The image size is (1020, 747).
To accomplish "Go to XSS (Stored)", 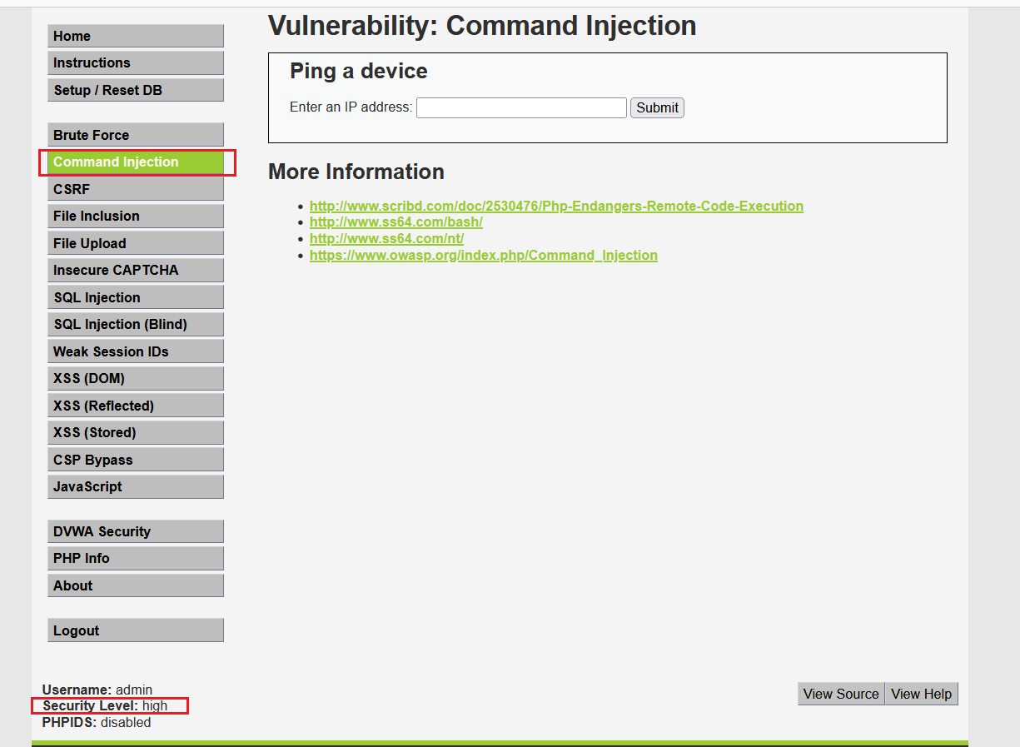I will tap(135, 432).
